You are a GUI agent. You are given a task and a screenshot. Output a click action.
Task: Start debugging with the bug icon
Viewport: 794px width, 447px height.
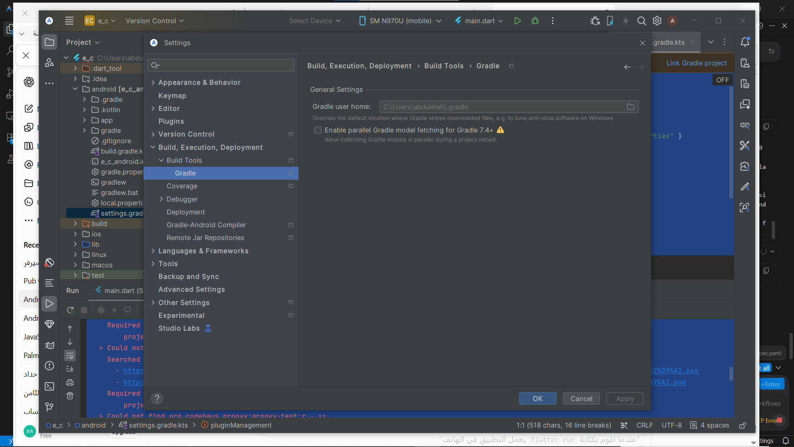click(x=535, y=21)
